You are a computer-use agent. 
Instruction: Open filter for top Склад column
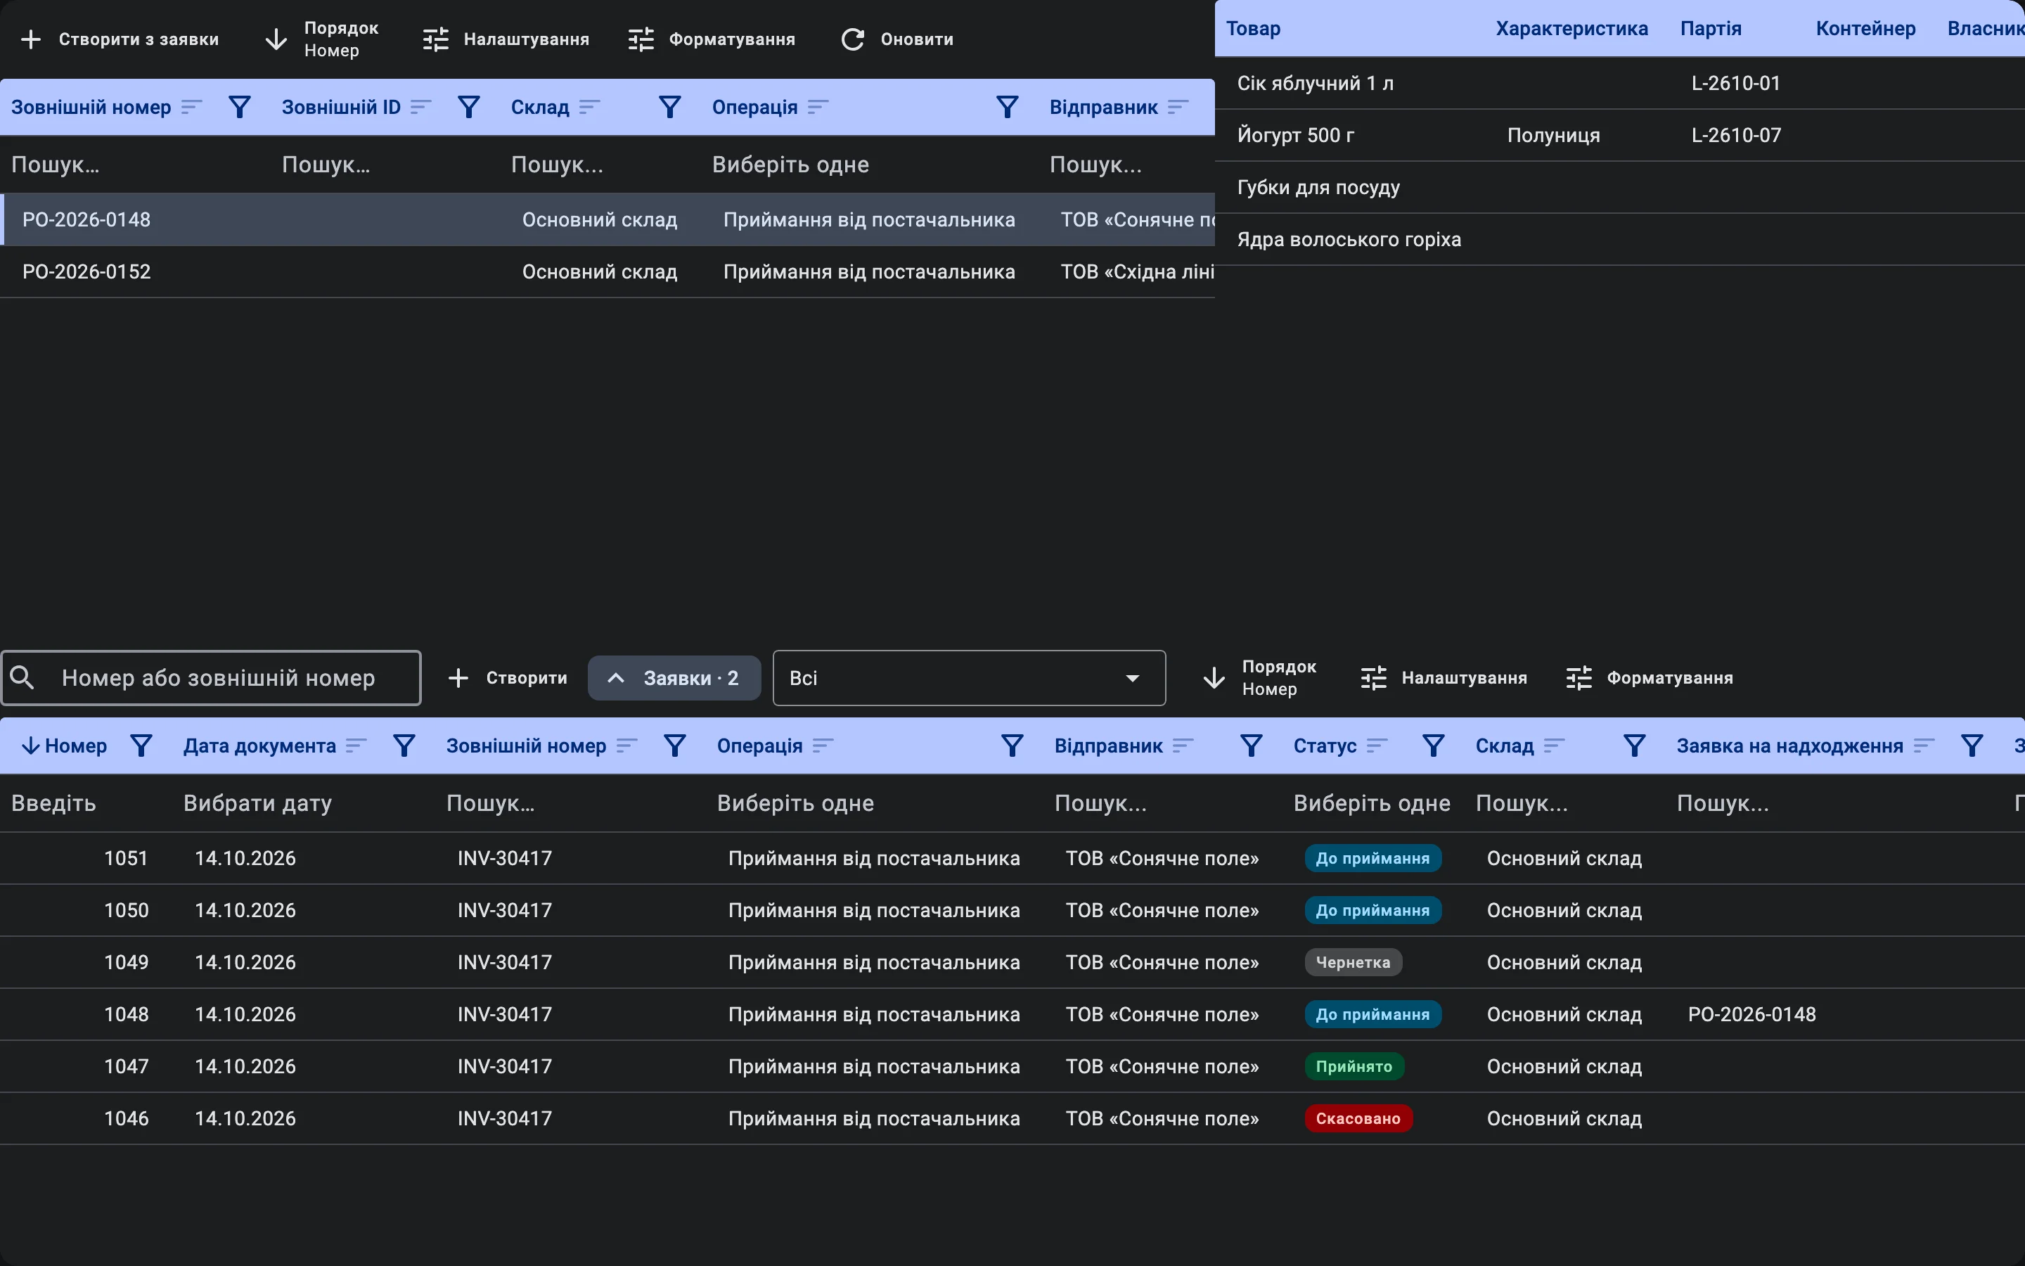[669, 107]
